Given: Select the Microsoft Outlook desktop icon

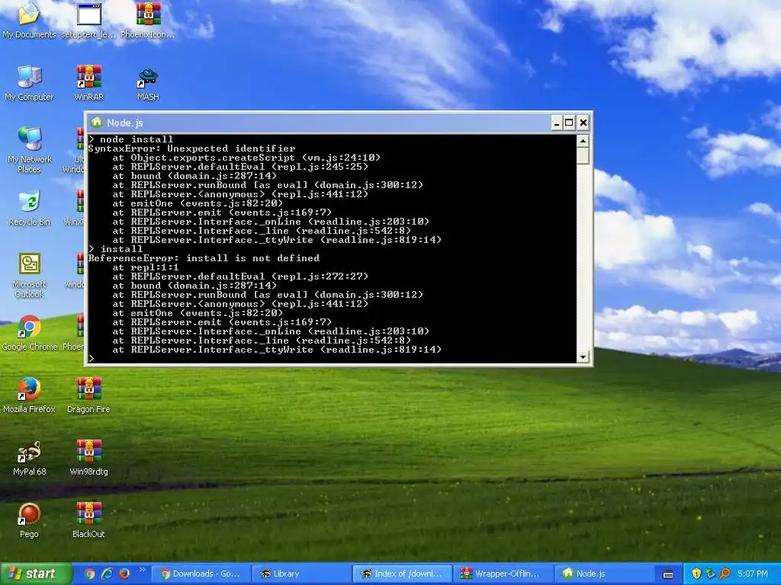Looking at the screenshot, I should pyautogui.click(x=30, y=275).
